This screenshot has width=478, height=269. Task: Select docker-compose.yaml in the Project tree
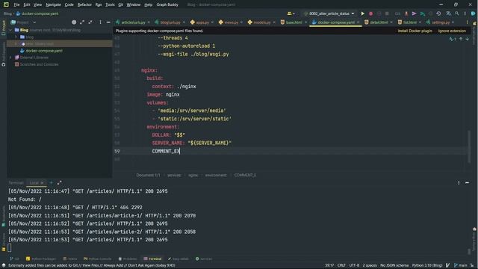tap(44, 51)
